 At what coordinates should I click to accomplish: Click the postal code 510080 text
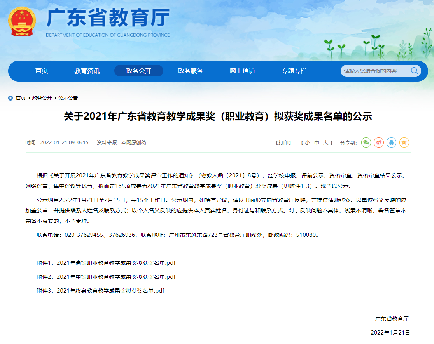[306, 235]
